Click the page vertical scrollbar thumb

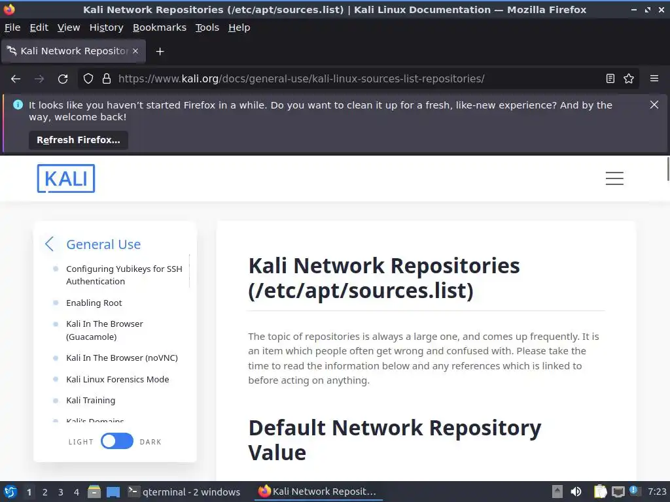click(668, 169)
